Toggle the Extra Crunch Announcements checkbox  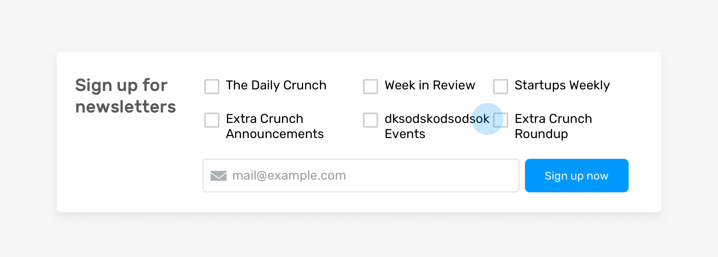click(x=212, y=120)
